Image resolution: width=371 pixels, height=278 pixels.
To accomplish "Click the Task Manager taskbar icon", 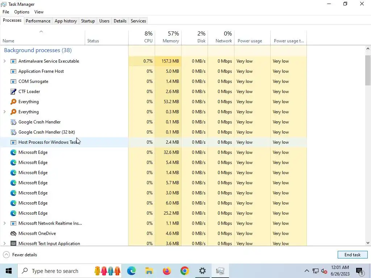I will 220,271.
